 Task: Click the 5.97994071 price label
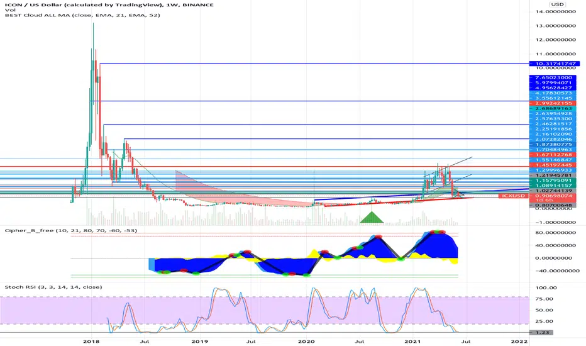coord(553,82)
